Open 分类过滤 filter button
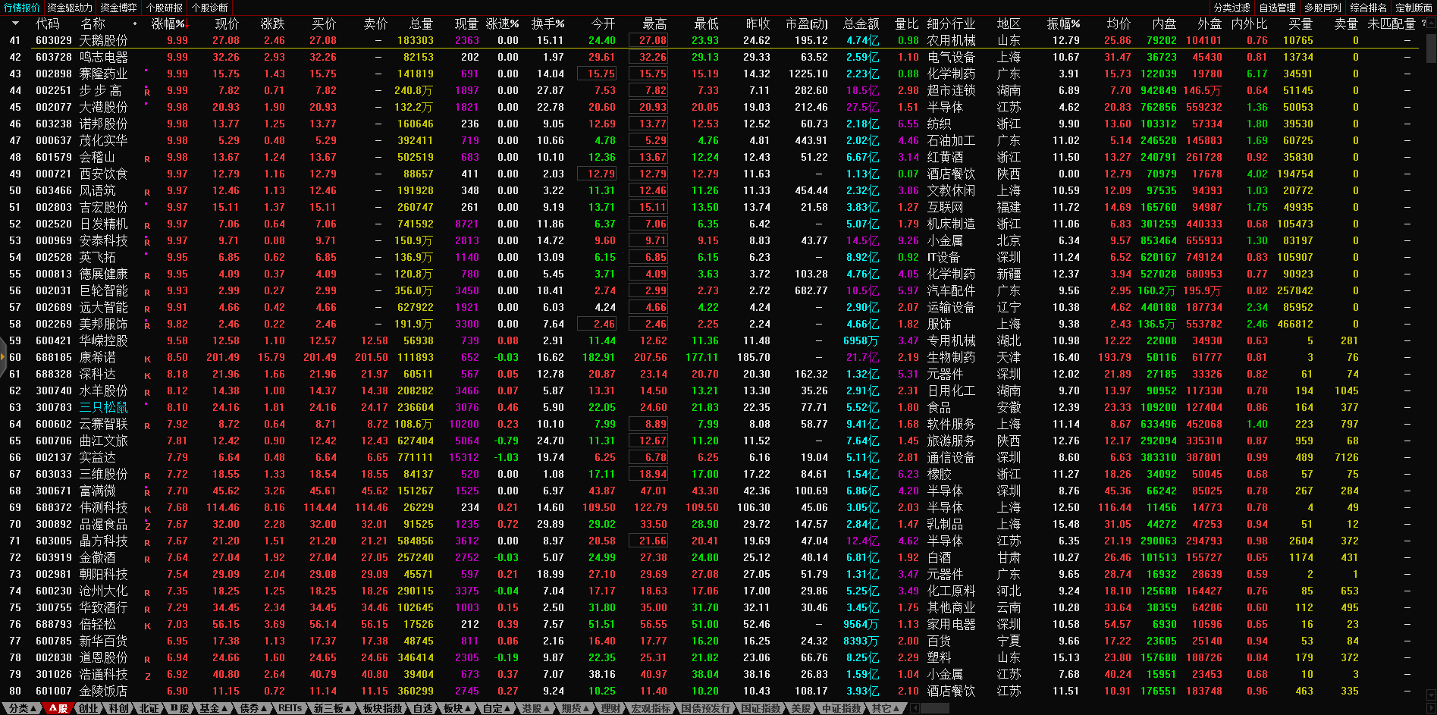This screenshot has width=1437, height=715. click(1231, 8)
